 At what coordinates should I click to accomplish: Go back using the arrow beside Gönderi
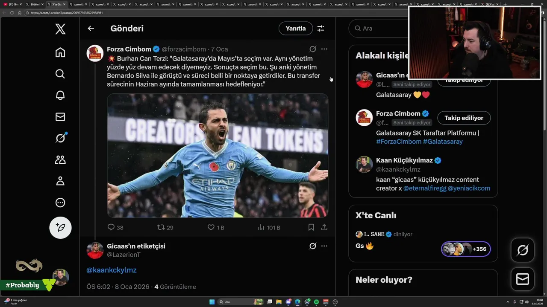[91, 29]
